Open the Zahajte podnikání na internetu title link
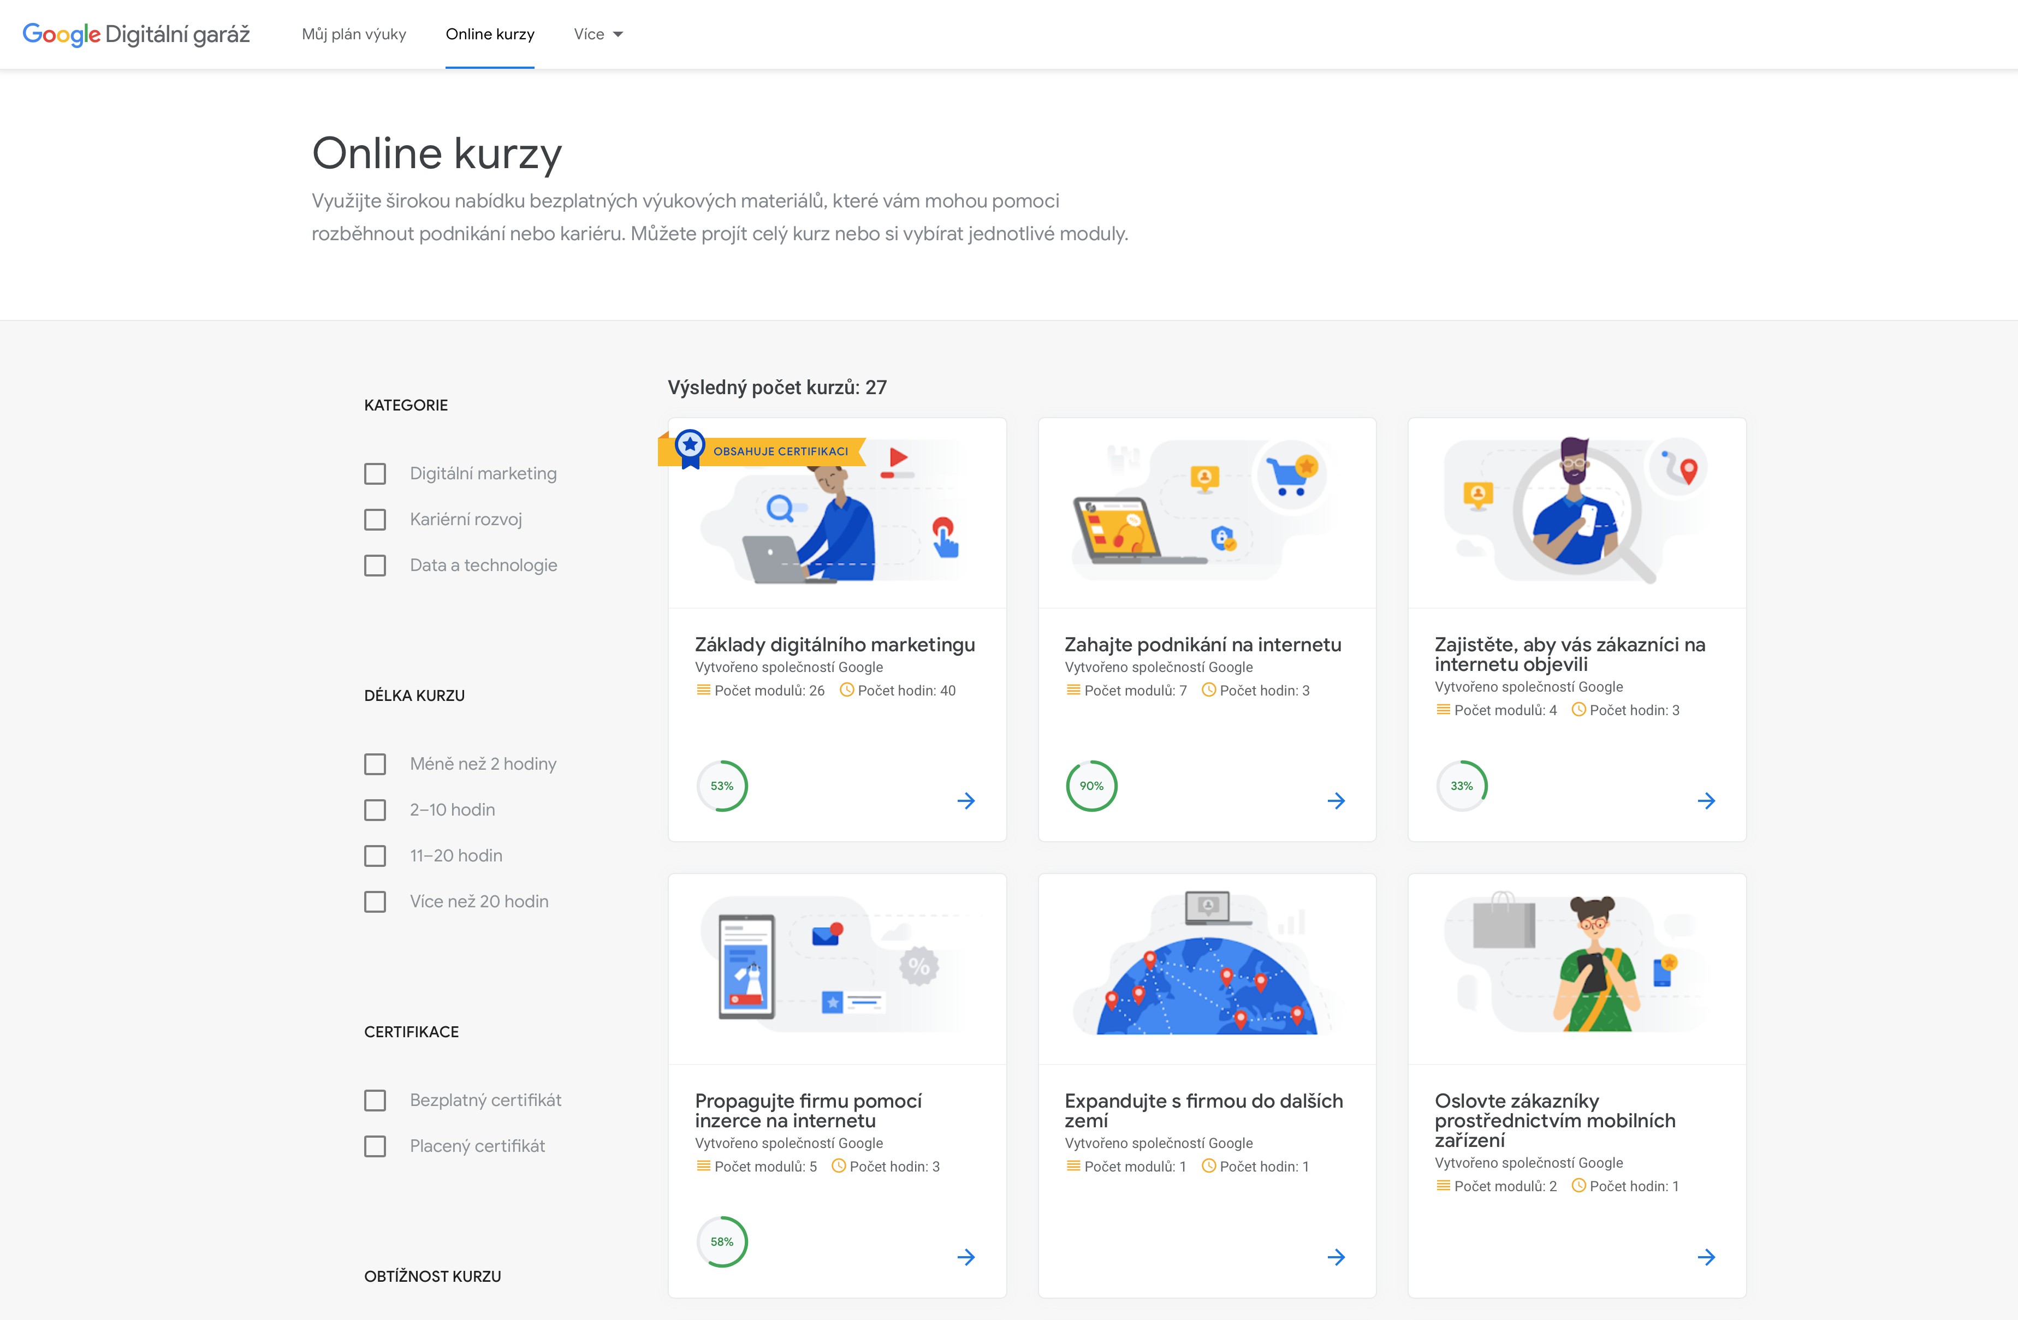This screenshot has height=1320, width=2018. [1202, 644]
